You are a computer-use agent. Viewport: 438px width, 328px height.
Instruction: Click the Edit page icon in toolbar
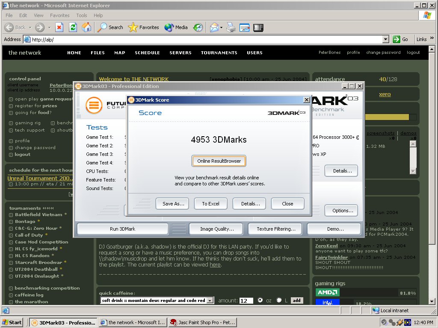point(244,27)
